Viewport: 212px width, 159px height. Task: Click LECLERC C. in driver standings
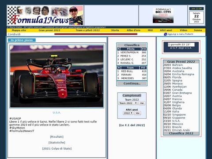tap(127, 60)
